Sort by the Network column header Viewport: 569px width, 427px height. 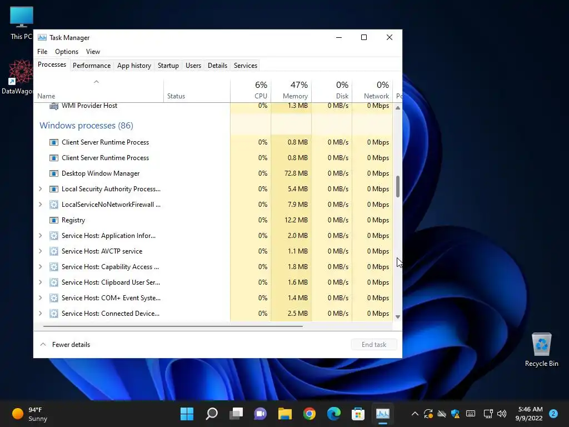372,91
